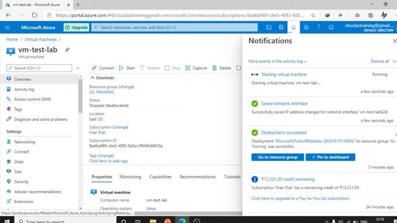
Task: Open the Saved network interface notification
Action: coord(284,103)
